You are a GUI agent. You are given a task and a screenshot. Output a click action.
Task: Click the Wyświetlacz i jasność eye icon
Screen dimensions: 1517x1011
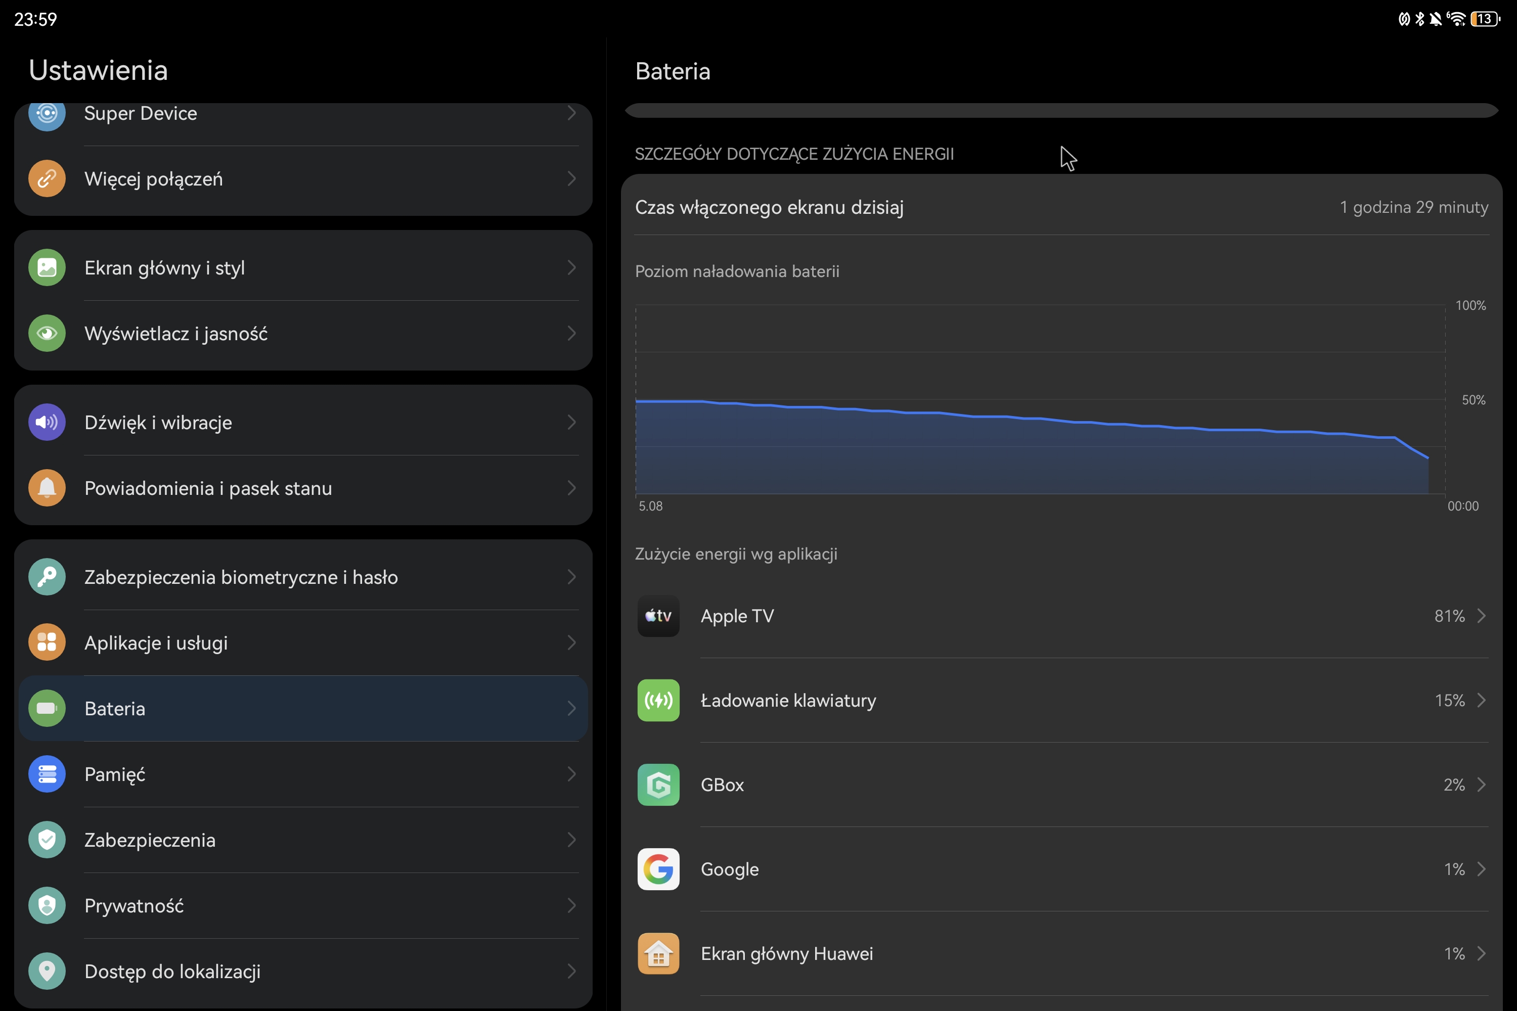pyautogui.click(x=47, y=333)
